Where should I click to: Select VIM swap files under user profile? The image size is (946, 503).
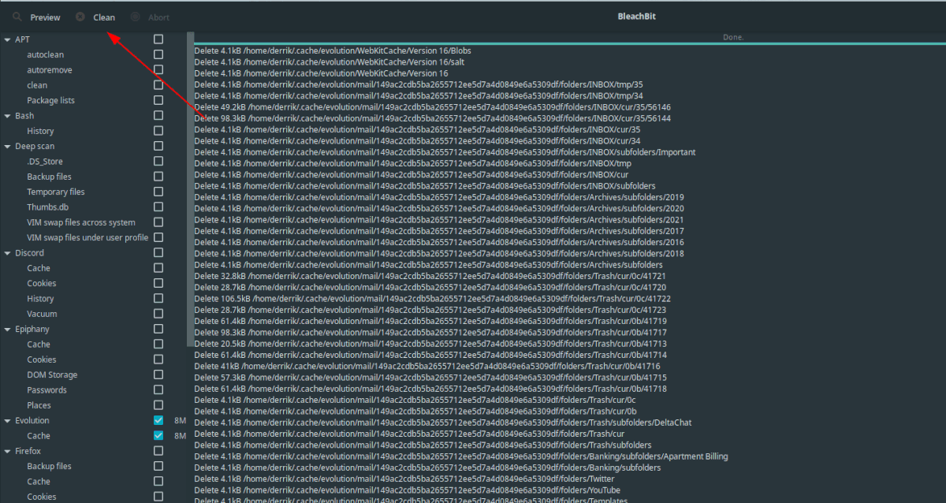[x=88, y=237]
